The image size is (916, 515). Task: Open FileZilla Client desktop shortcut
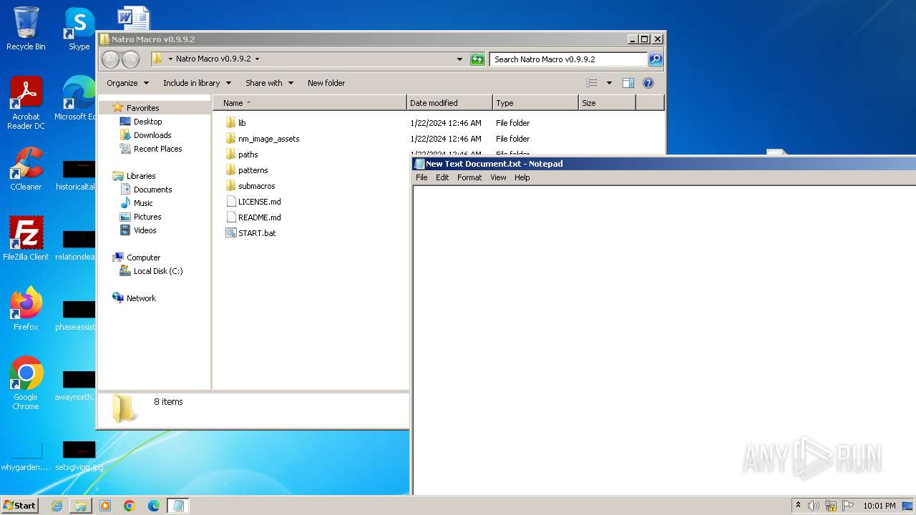pos(26,238)
